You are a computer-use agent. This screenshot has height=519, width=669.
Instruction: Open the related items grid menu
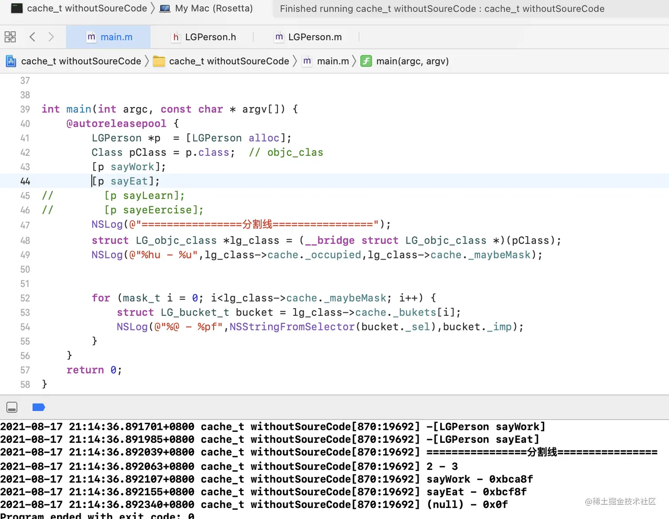(x=10, y=37)
